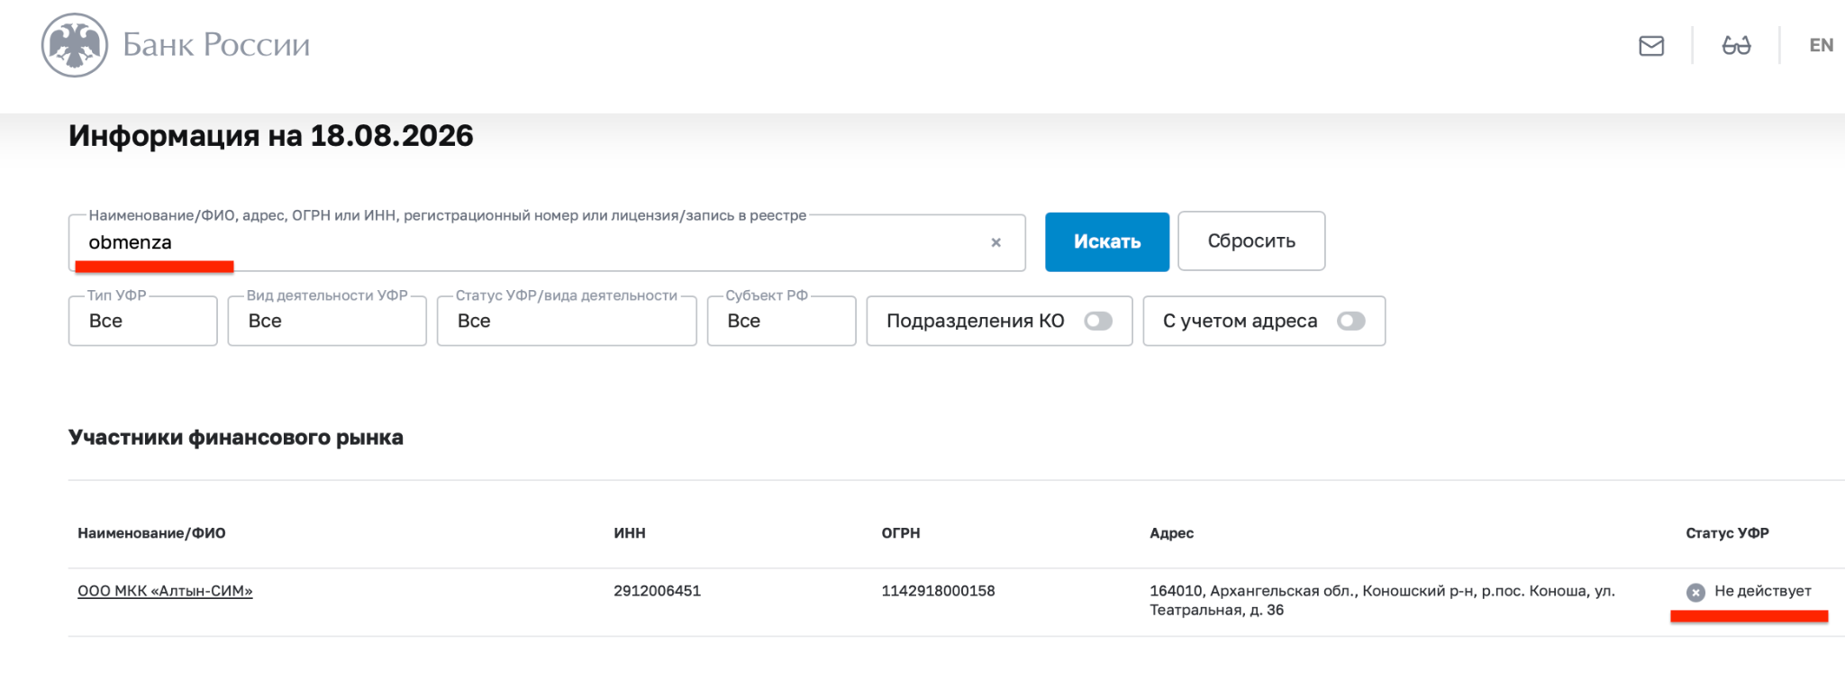Click the 'ОГРН' column header

[x=901, y=533]
